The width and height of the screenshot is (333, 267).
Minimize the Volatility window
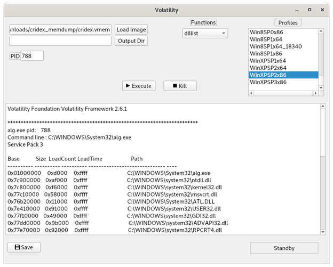point(297,10)
